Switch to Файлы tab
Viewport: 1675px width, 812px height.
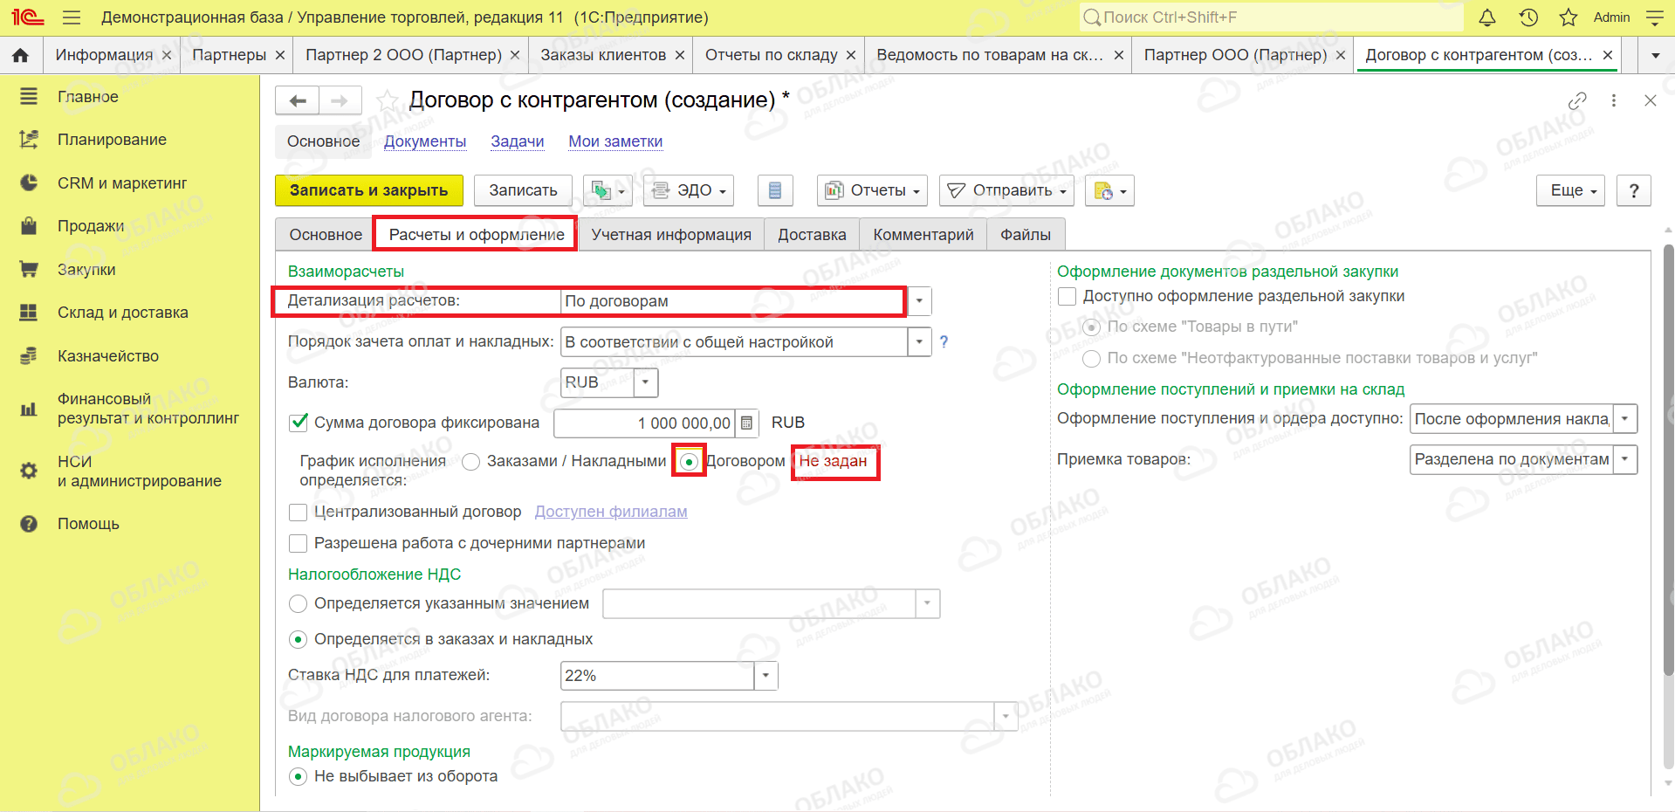[1026, 235]
